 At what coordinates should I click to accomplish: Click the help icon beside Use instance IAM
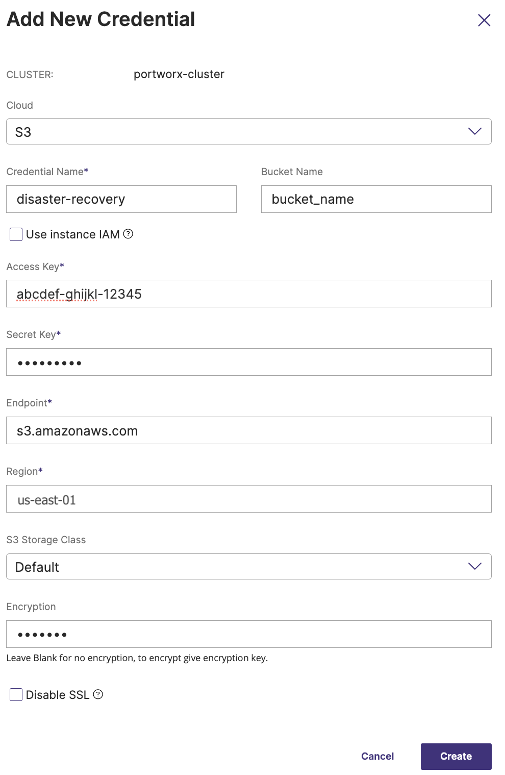(x=129, y=234)
